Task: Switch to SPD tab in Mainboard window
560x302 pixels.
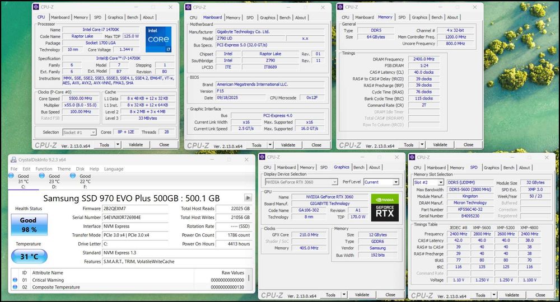Action: [x=250, y=17]
